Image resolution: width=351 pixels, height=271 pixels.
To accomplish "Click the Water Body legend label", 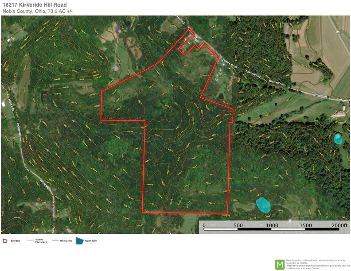I will click(x=91, y=241).
